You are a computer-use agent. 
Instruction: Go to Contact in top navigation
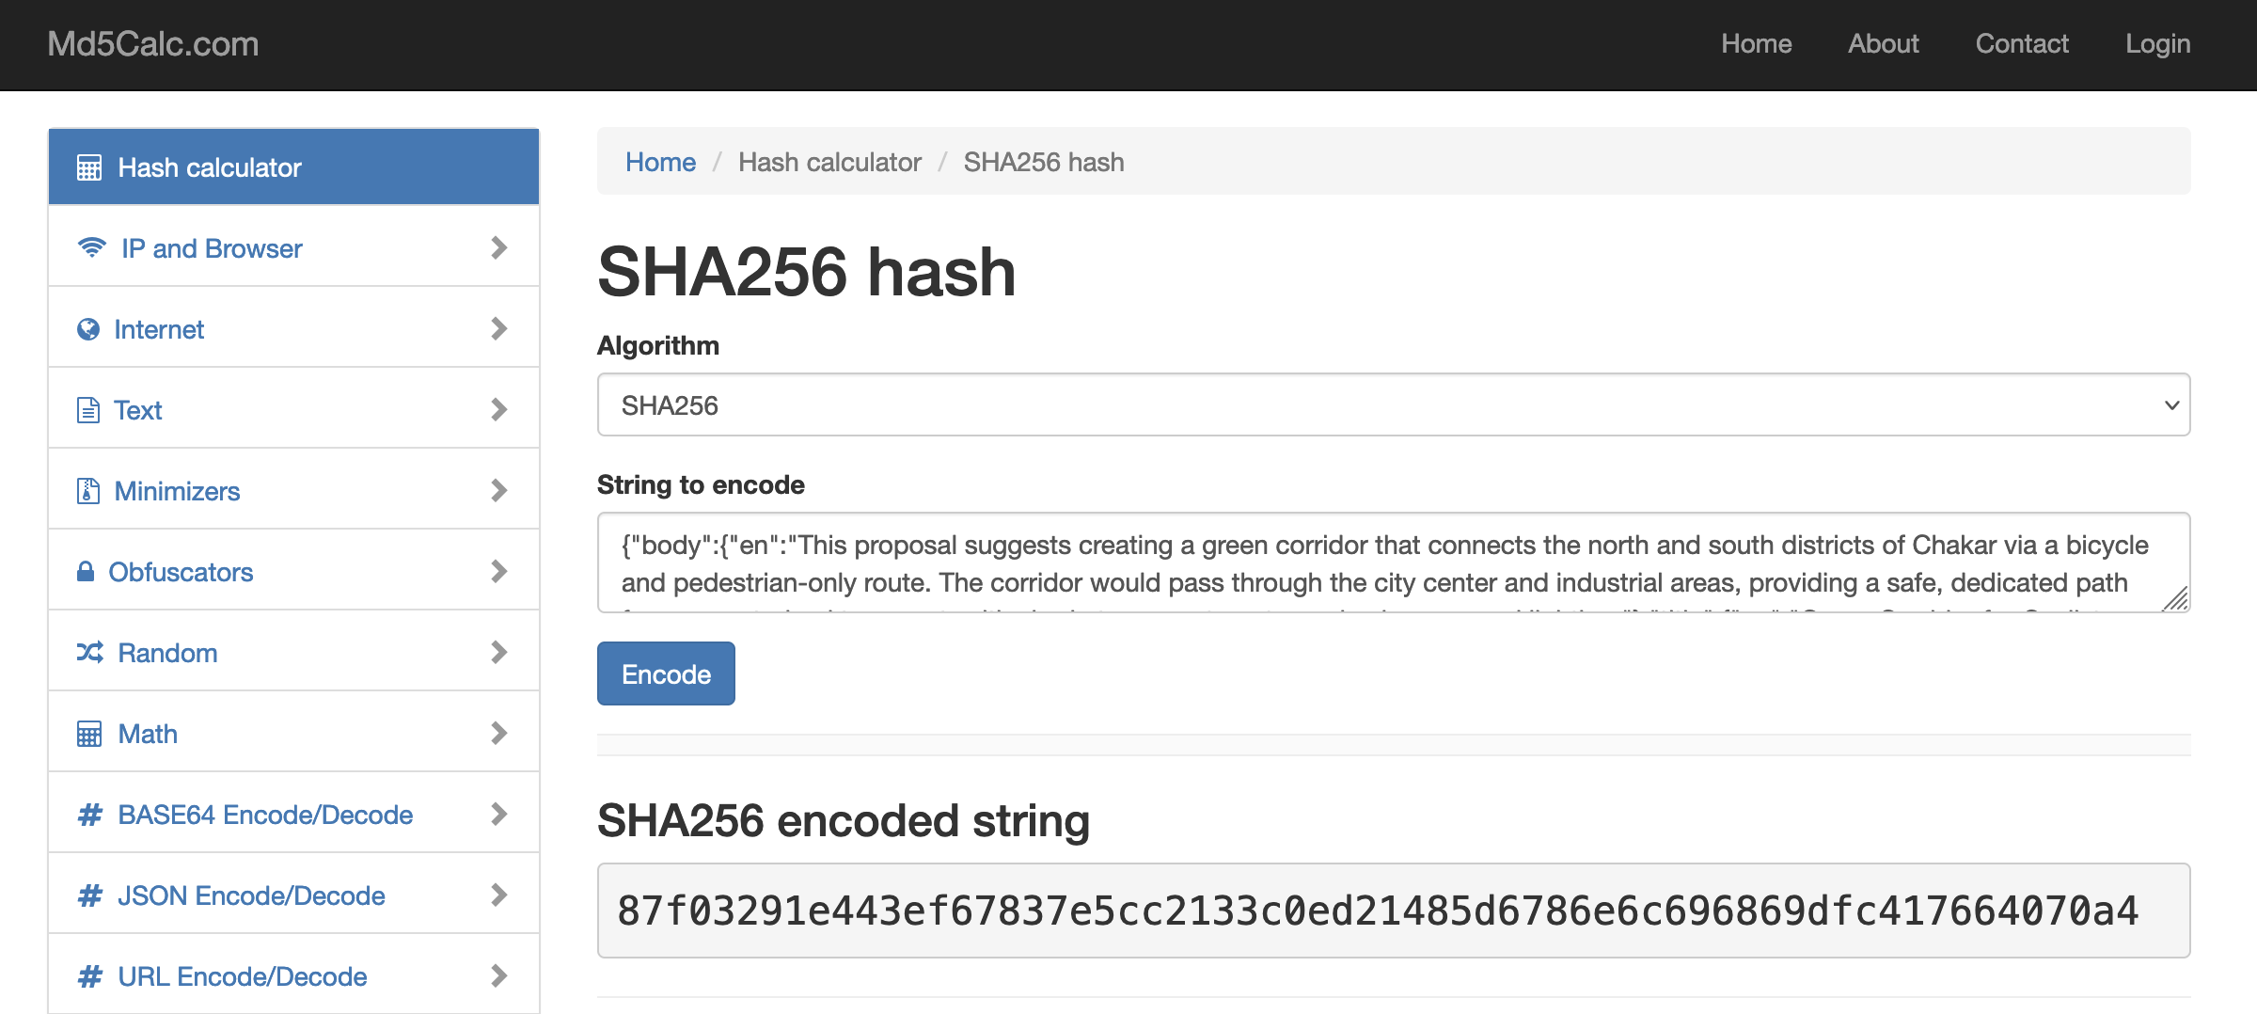pyautogui.click(x=2022, y=44)
